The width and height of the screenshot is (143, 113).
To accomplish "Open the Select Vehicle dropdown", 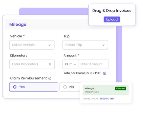I will tap(32, 45).
